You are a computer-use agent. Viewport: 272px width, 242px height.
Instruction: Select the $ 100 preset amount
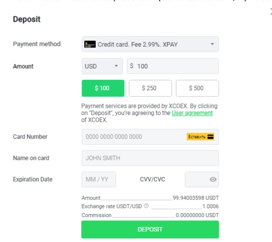click(x=103, y=88)
